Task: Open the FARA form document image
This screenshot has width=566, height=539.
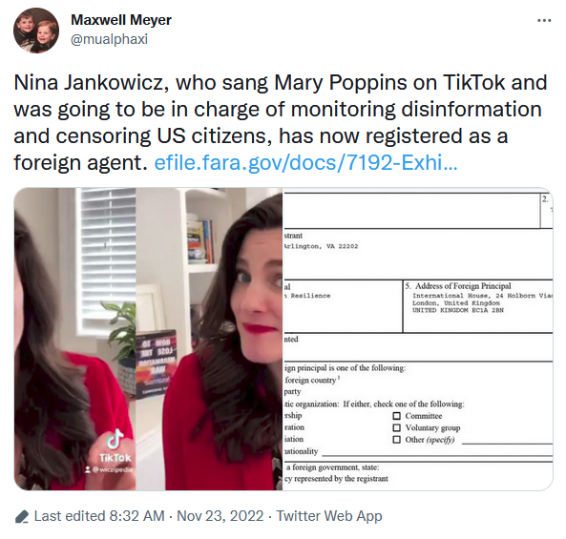Action: [418, 339]
